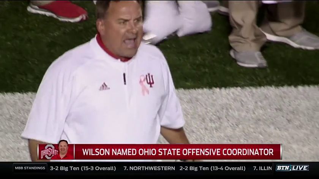The image size is (319, 179).
Task: Click the white sideline stripe on field
Action: [x=244, y=114]
